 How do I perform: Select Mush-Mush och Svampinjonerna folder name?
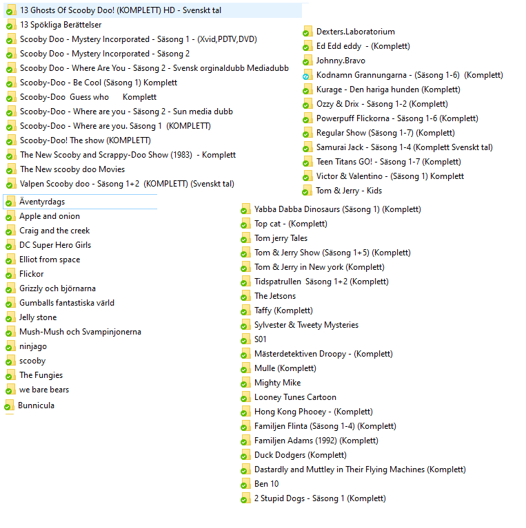80,332
